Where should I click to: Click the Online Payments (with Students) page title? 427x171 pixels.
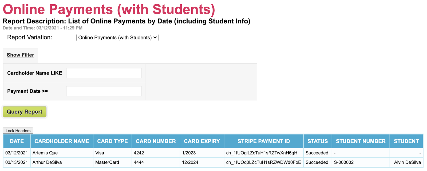point(109,9)
